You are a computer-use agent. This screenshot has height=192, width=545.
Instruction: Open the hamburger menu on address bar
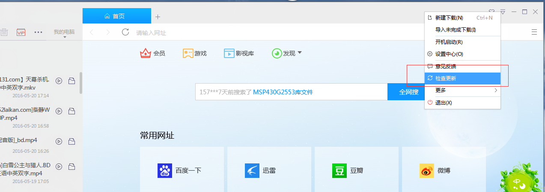534,32
